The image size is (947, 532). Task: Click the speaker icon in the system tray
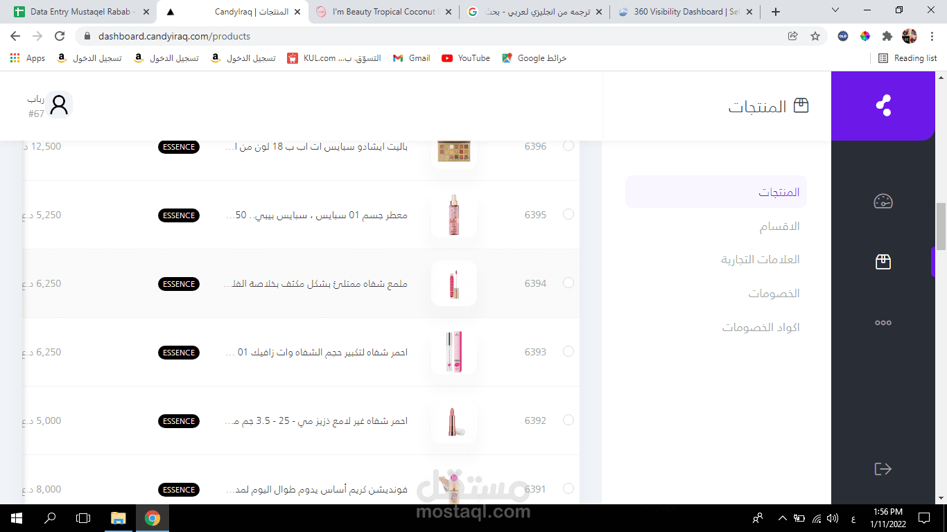coord(832,517)
